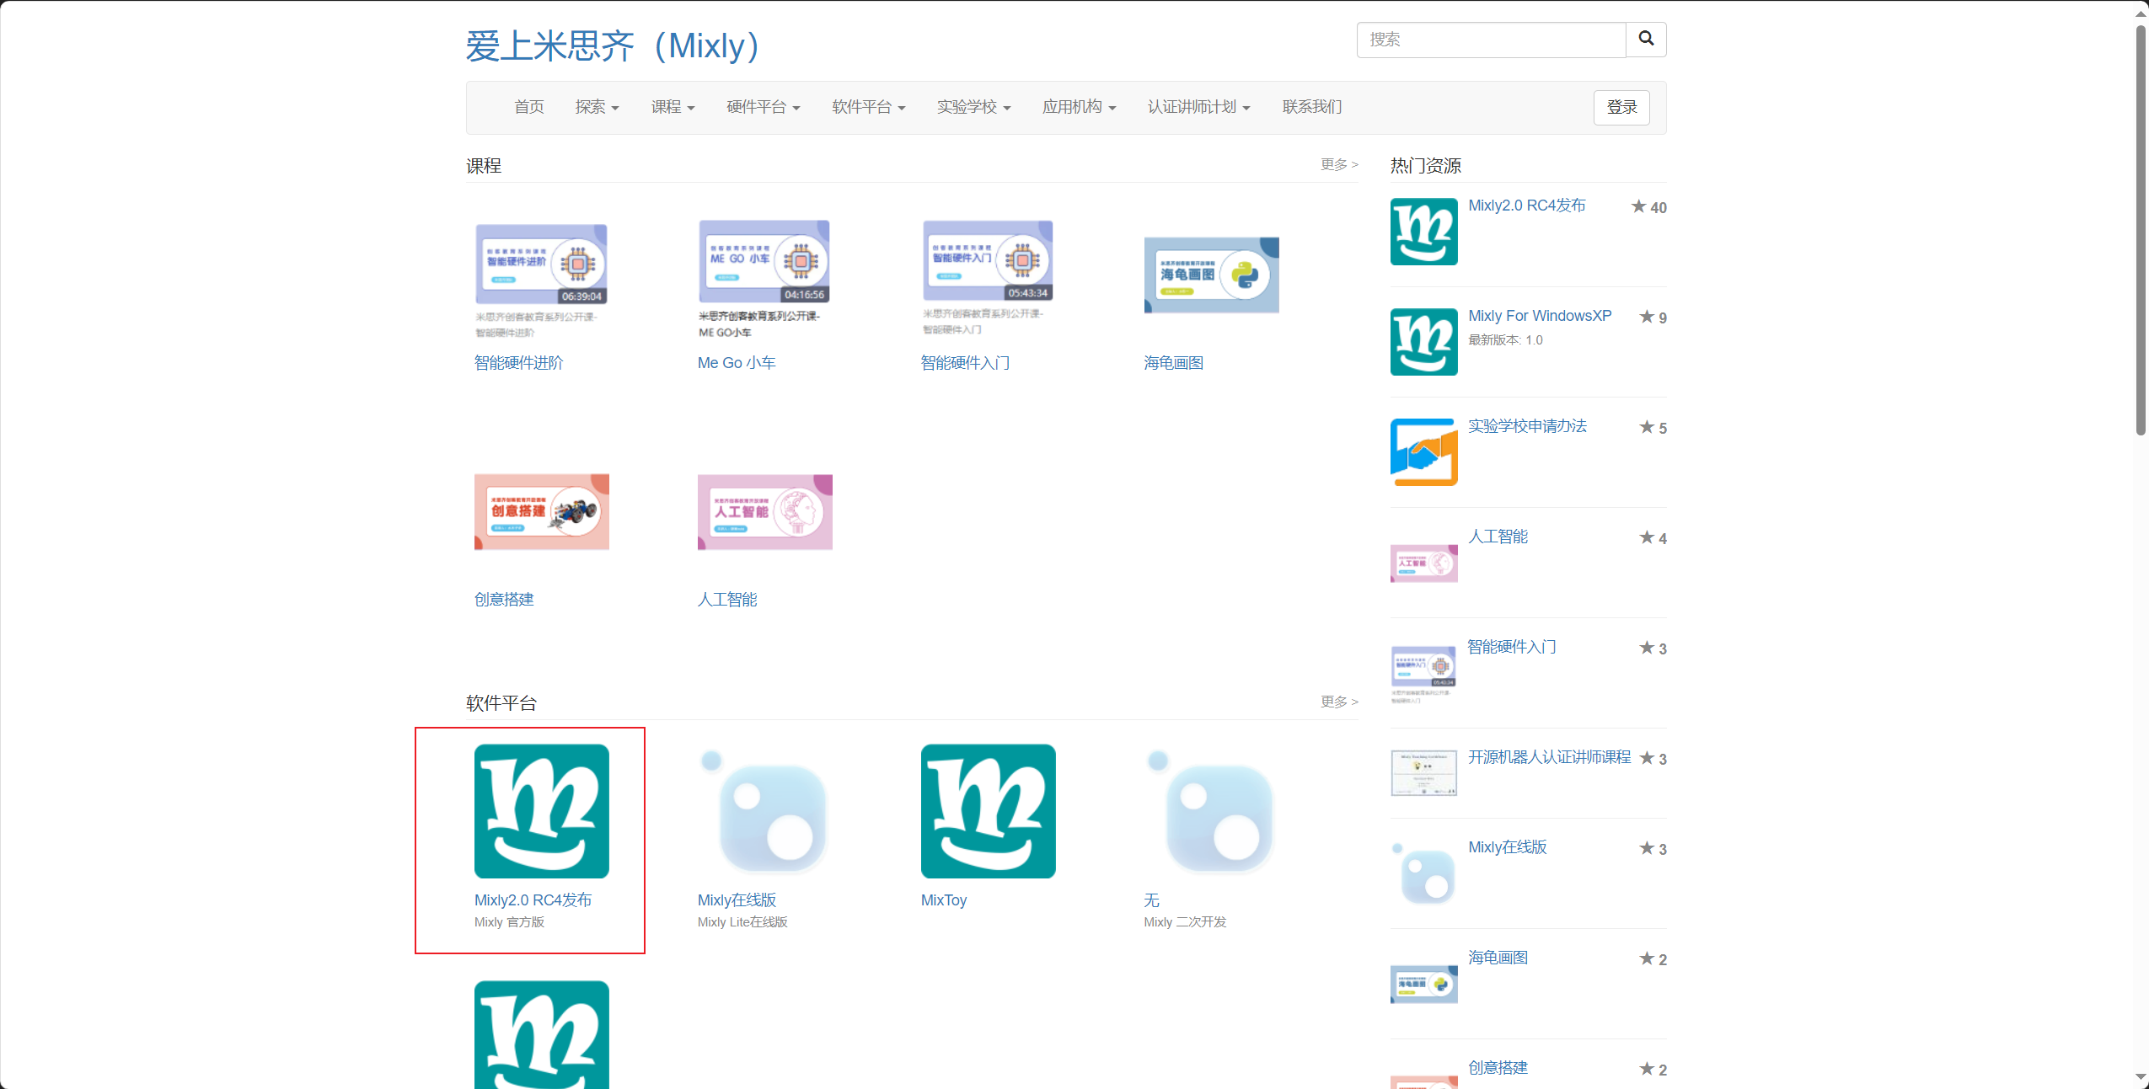
Task: Open the Mixly在线版 blue bubble icon
Action: click(764, 810)
